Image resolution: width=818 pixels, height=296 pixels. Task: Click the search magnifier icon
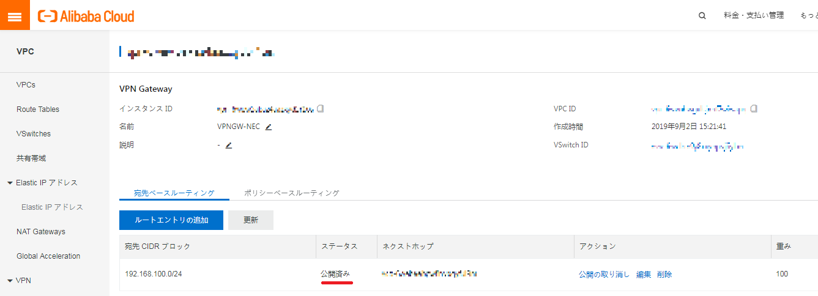pyautogui.click(x=702, y=16)
